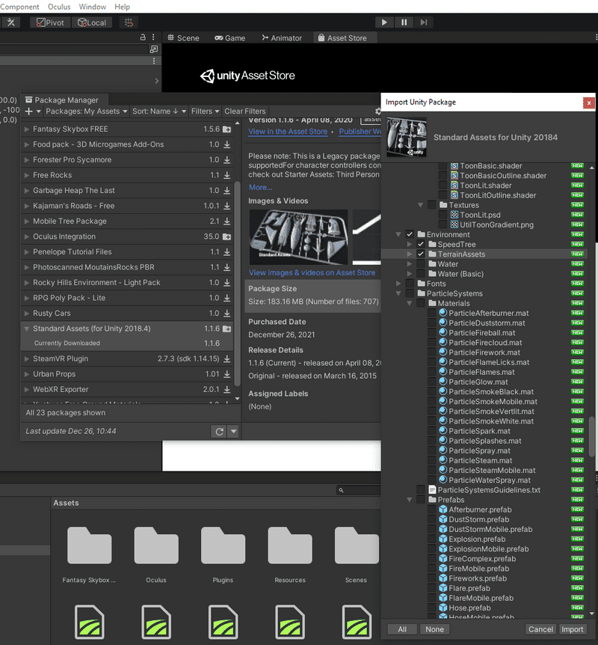
Task: Open the Plugins folder in Assets panel
Action: pos(223,545)
